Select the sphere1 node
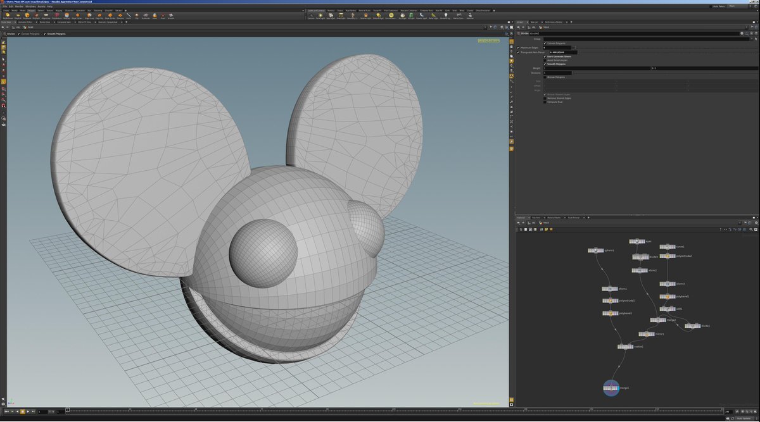This screenshot has height=422, width=760. pos(595,251)
